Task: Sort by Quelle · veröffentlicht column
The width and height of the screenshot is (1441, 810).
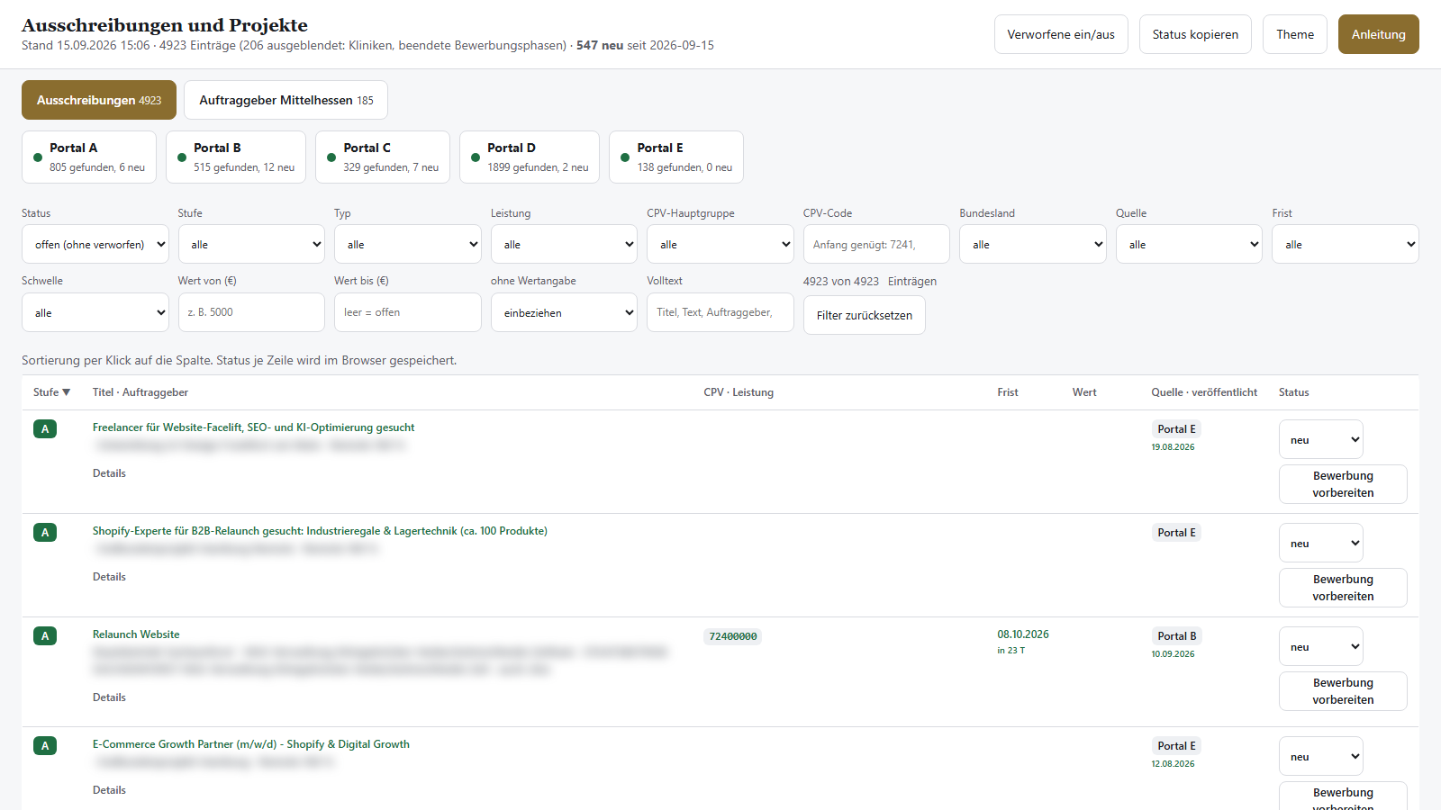Action: [x=1204, y=392]
